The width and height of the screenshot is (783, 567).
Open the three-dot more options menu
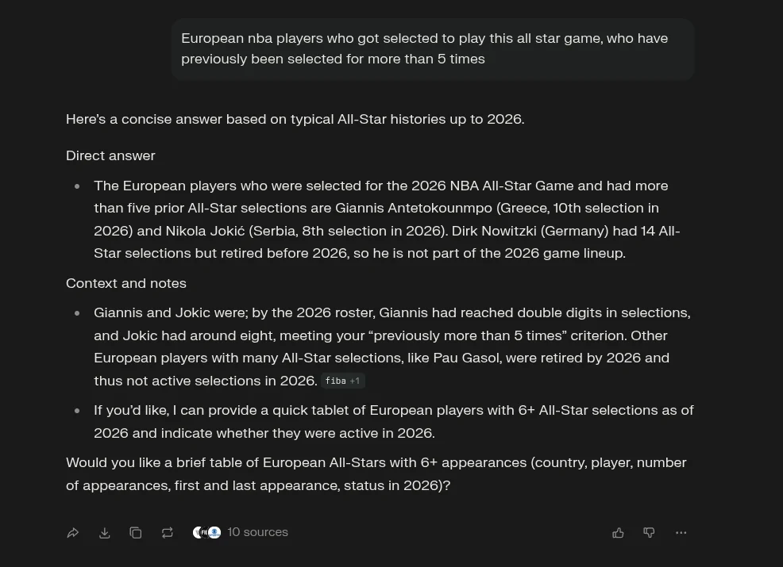click(681, 533)
